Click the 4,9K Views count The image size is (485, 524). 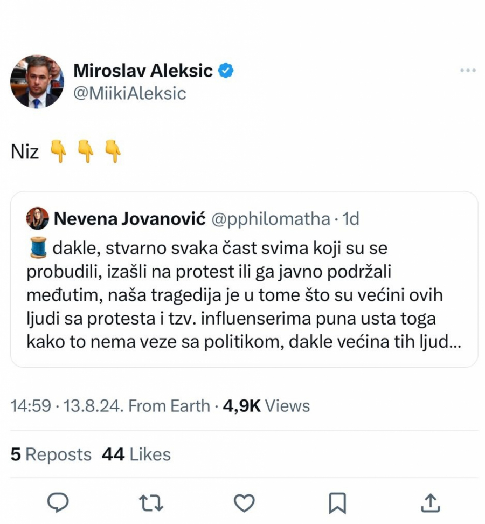coord(266,405)
